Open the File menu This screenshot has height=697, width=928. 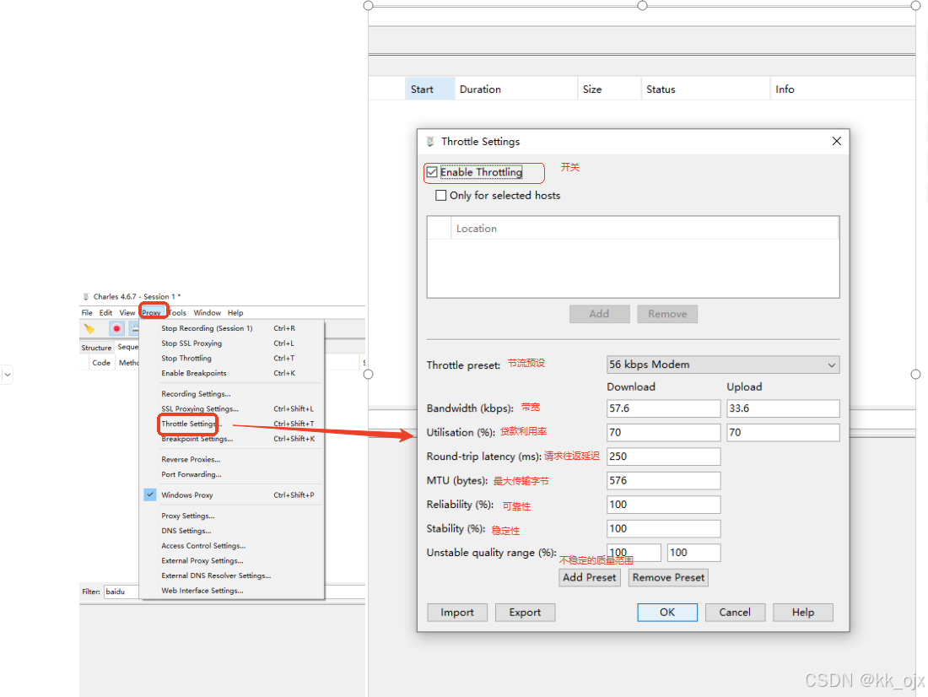point(87,313)
